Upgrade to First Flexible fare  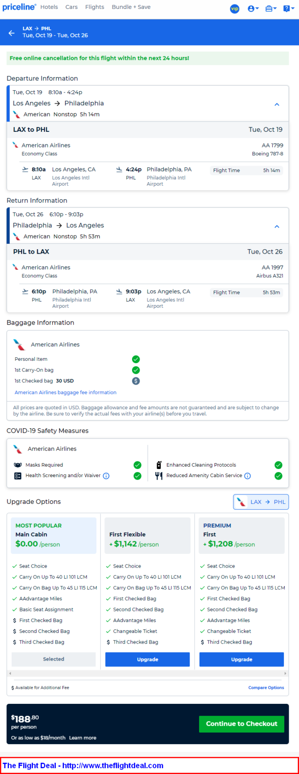point(147,659)
